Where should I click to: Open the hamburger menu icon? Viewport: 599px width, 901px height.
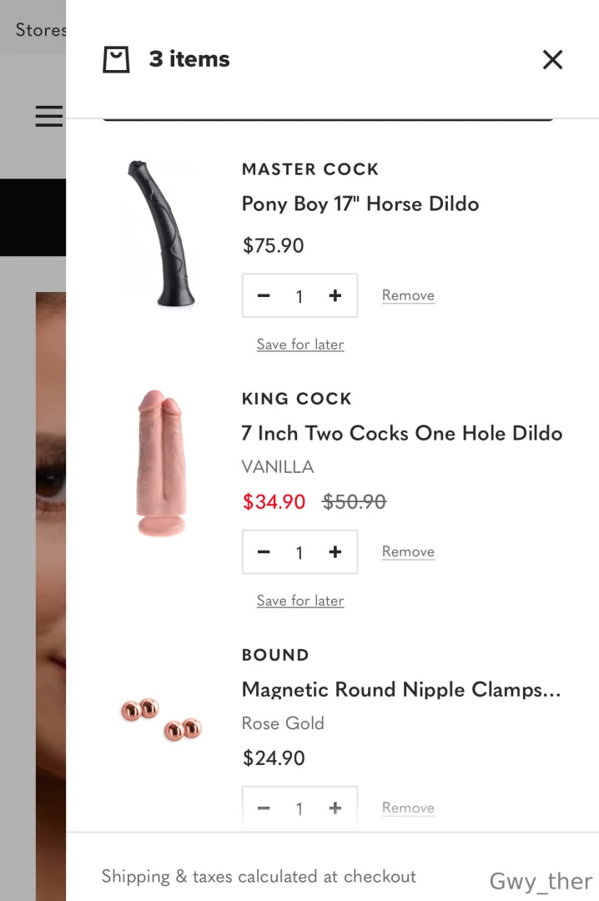[49, 115]
